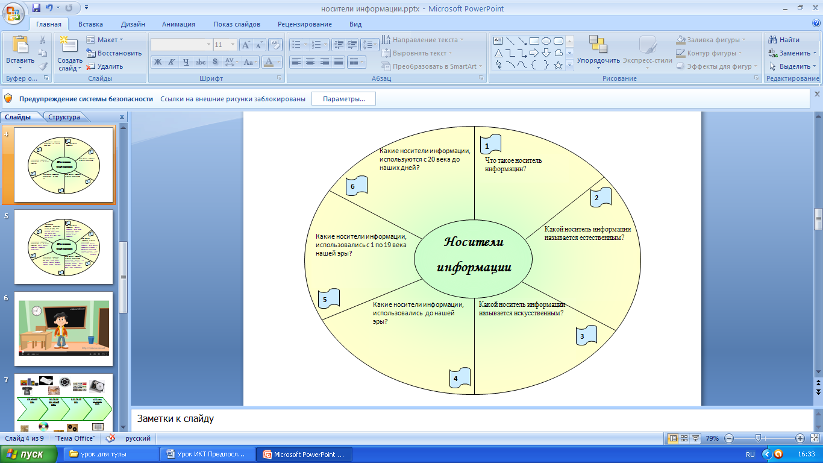This screenshot has height=463, width=823.
Task: Select the text box shape in shapes gallery
Action: click(x=498, y=41)
